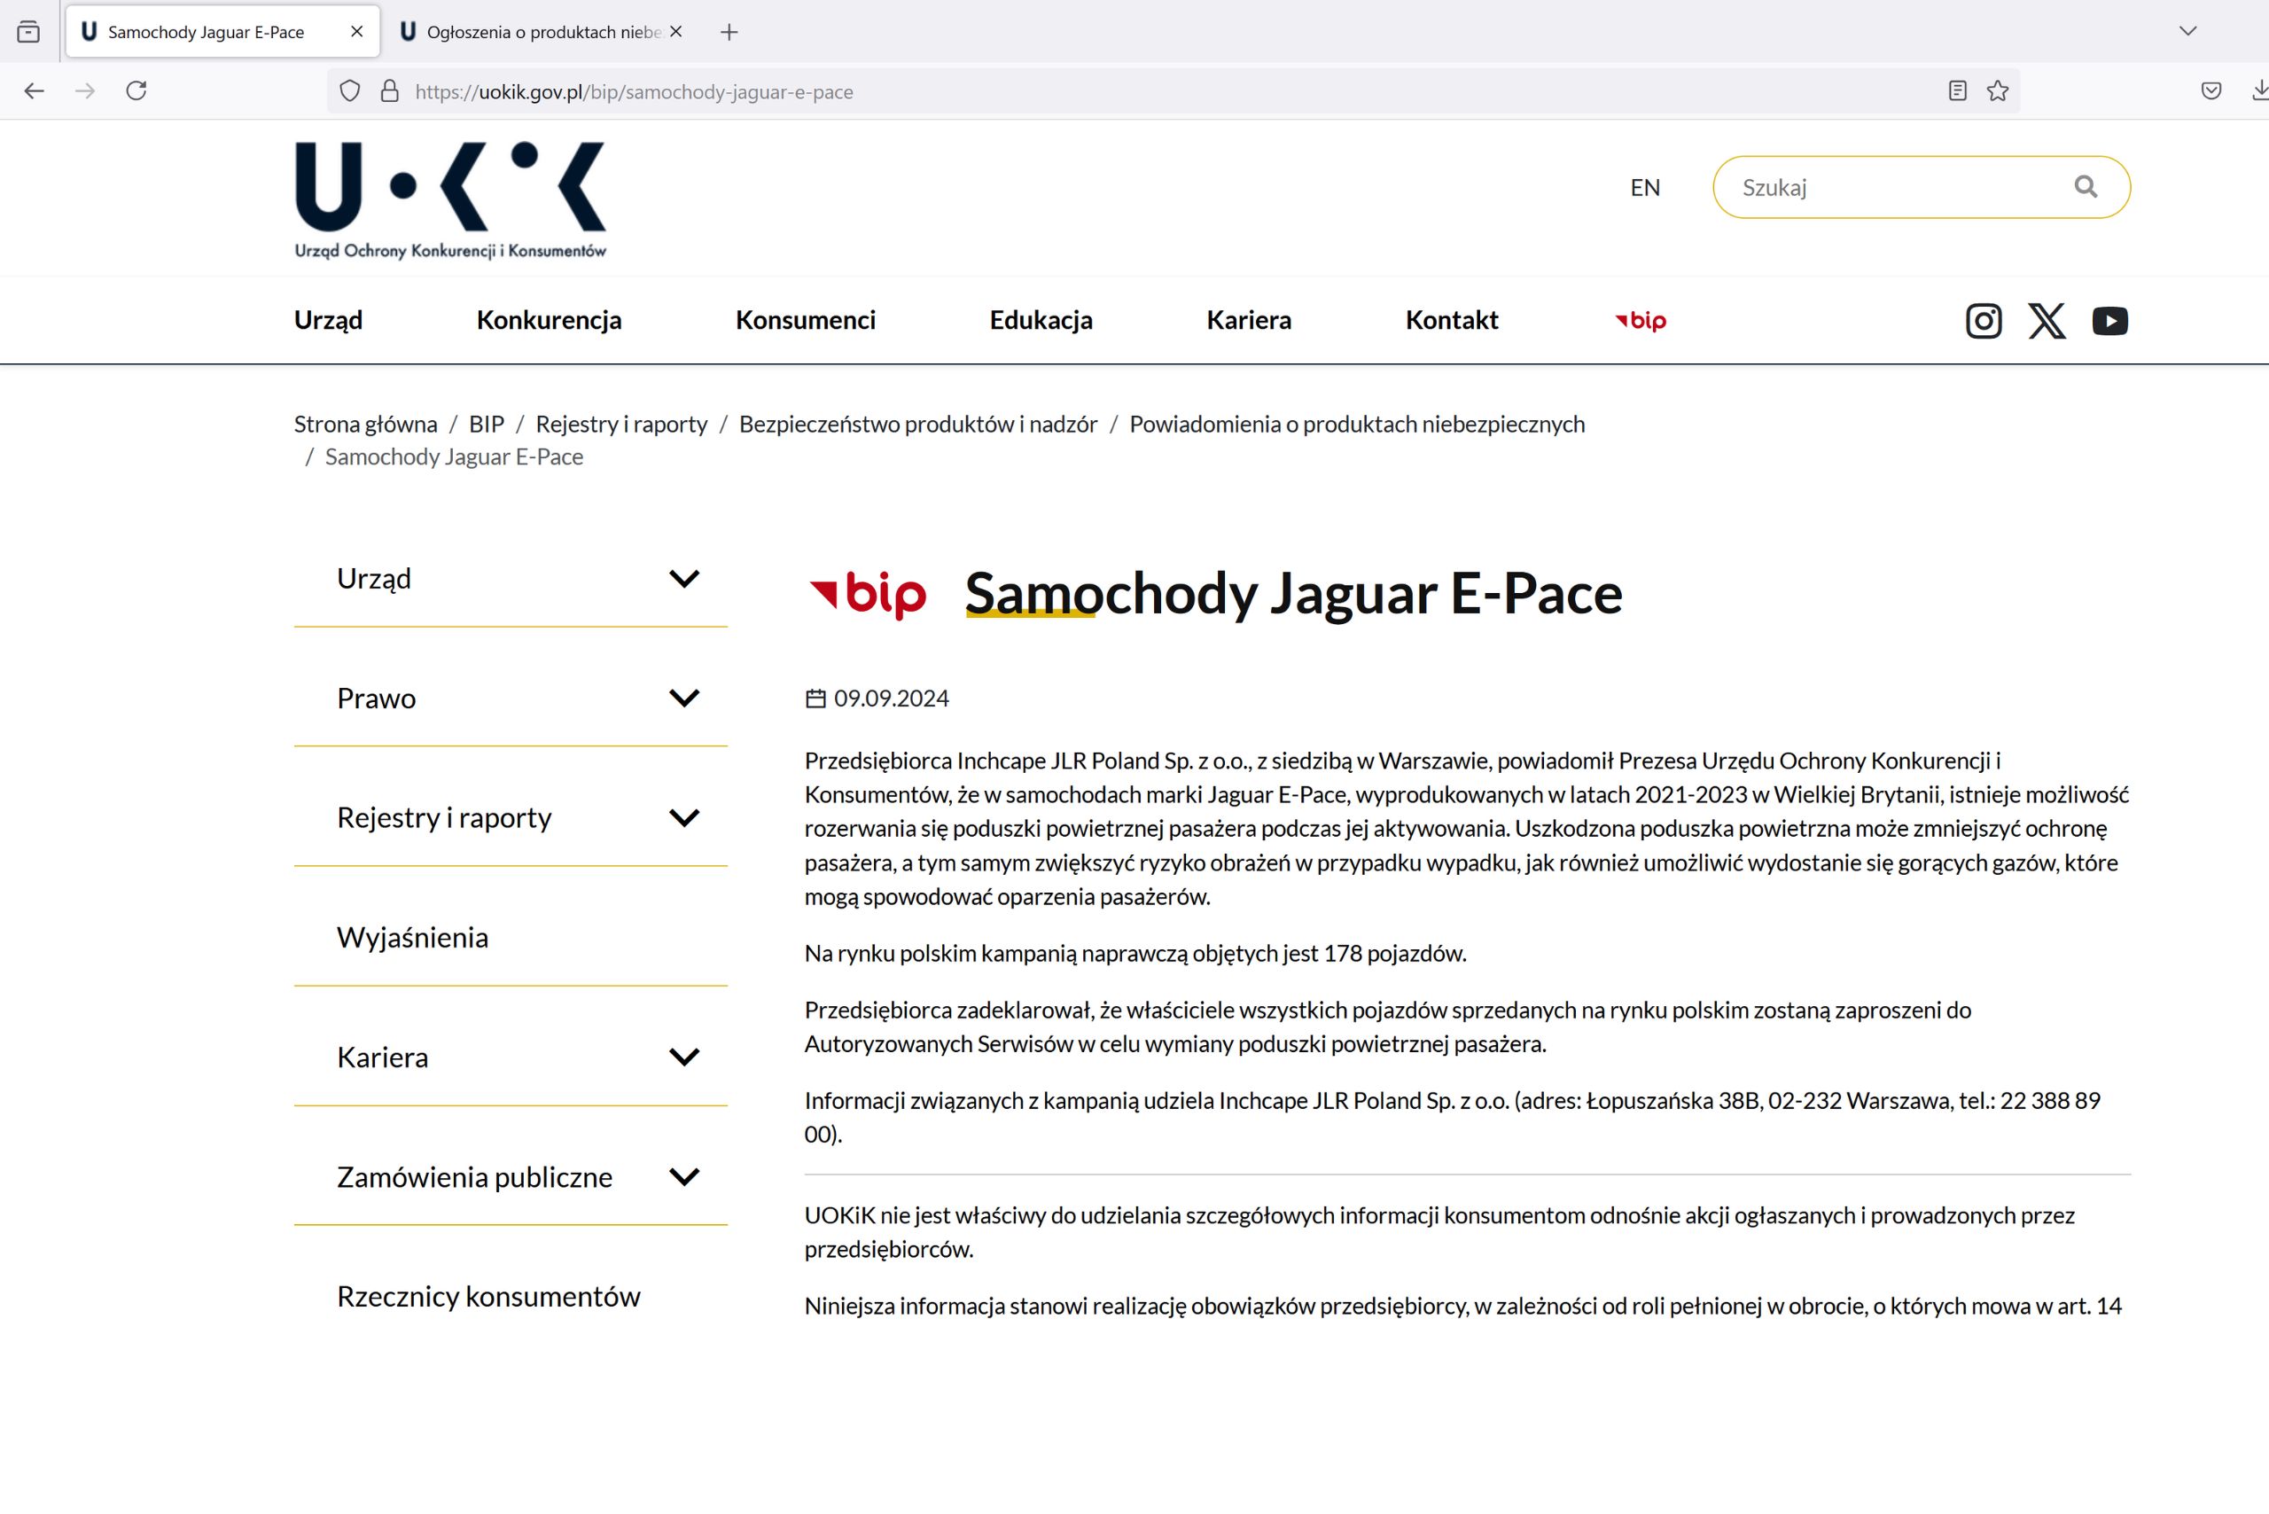
Task: Open sidebar Prawo label
Action: point(376,698)
